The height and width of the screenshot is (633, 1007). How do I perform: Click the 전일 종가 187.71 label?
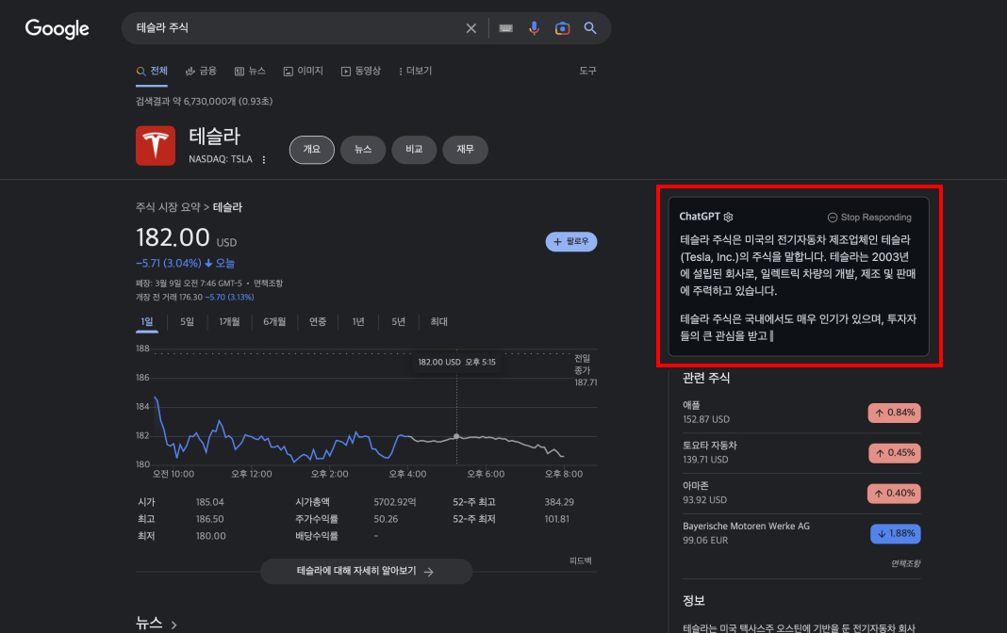[586, 371]
